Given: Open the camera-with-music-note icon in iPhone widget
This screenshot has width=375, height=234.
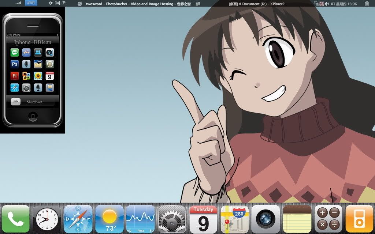Looking at the screenshot, I should [x=50, y=53].
